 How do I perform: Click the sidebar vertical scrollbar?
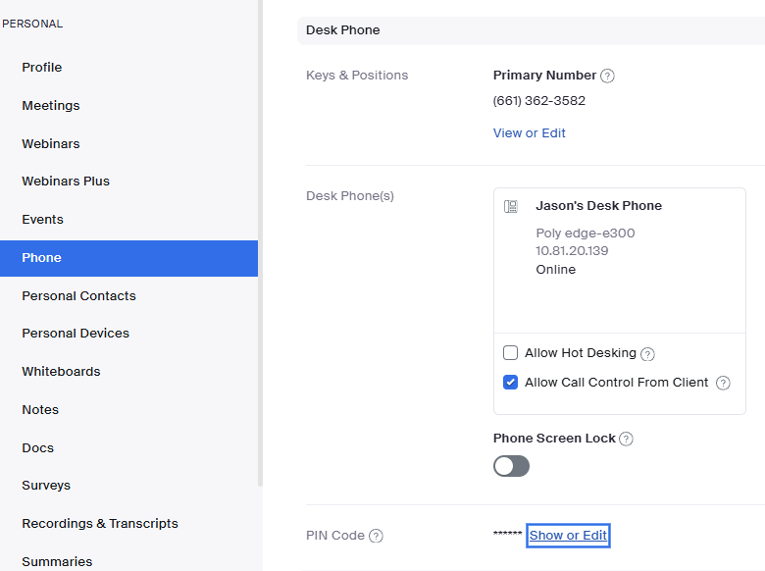click(x=260, y=245)
